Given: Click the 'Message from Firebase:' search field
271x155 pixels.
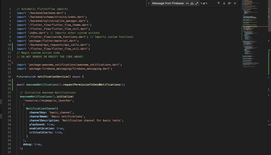Looking at the screenshot, I should (168, 3).
